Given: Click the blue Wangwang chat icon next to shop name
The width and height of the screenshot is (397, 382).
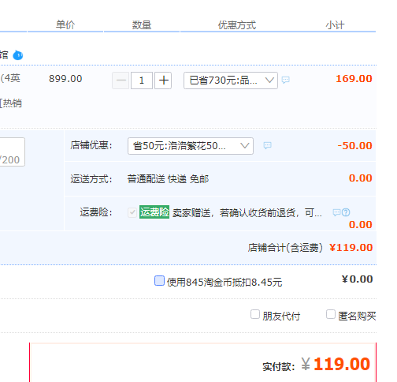Looking at the screenshot, I should tap(18, 55).
